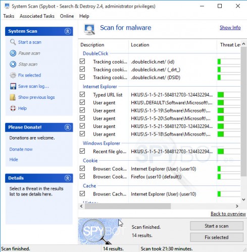Click the Hide link in donate panel
Viewport: 247px width, 252px height.
click(x=14, y=159)
